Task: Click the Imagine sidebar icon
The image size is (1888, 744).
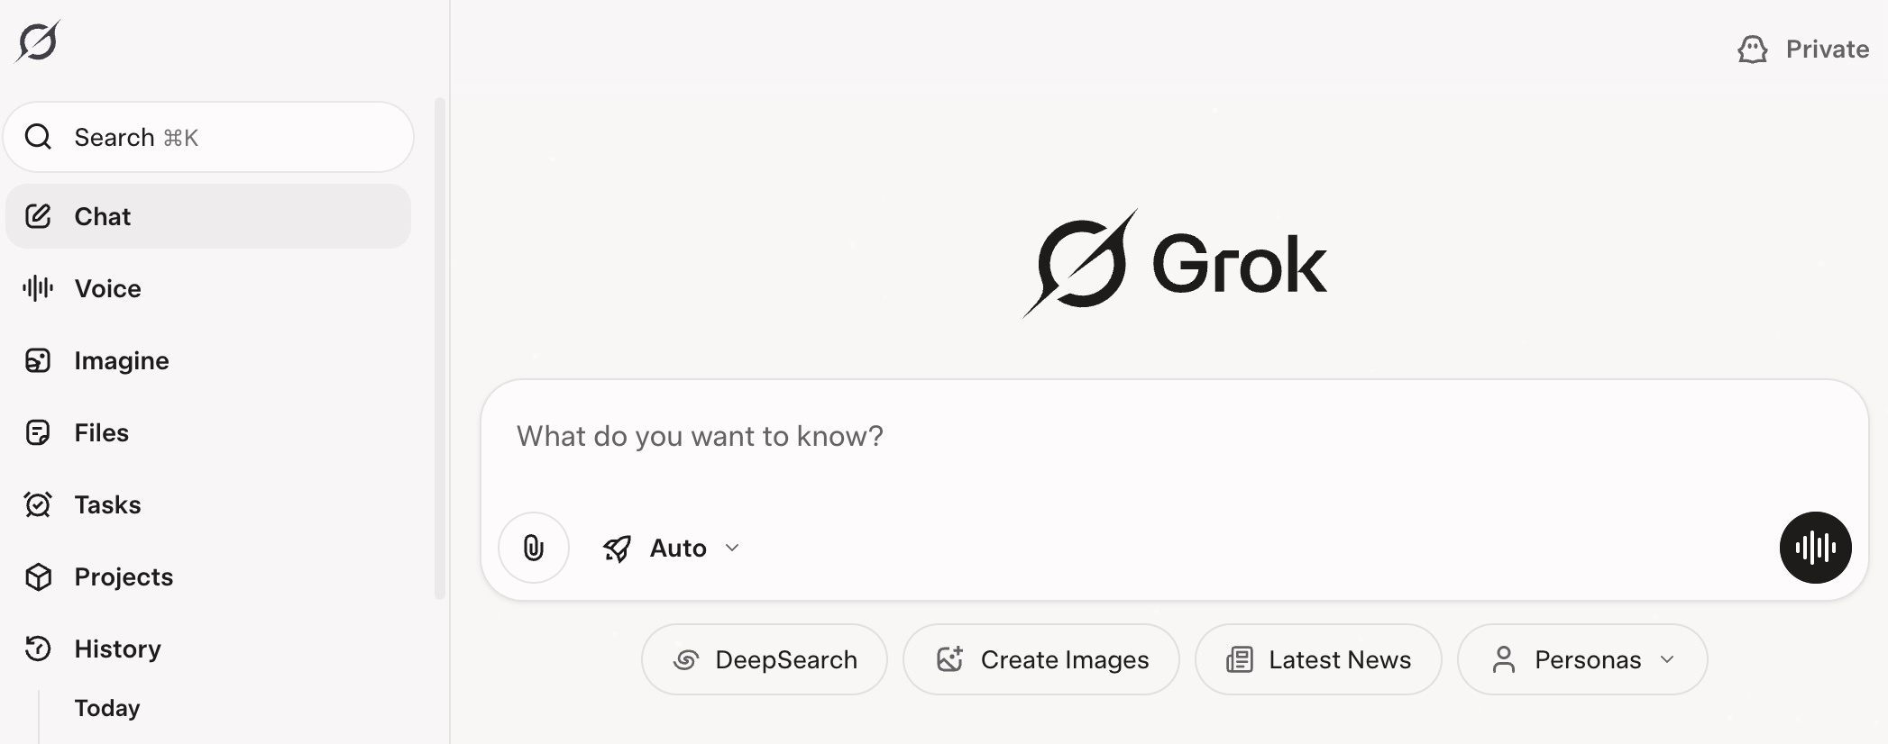Action: click(x=38, y=360)
